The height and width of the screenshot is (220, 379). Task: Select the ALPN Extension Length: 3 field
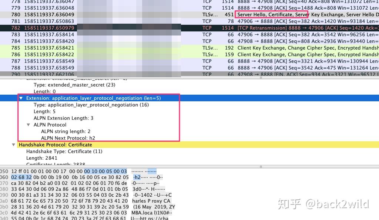(65, 118)
